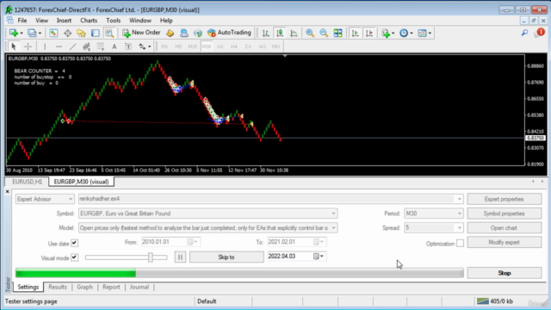551x310 pixels.
Task: Click the search magnifier icon
Action: (x=524, y=33)
